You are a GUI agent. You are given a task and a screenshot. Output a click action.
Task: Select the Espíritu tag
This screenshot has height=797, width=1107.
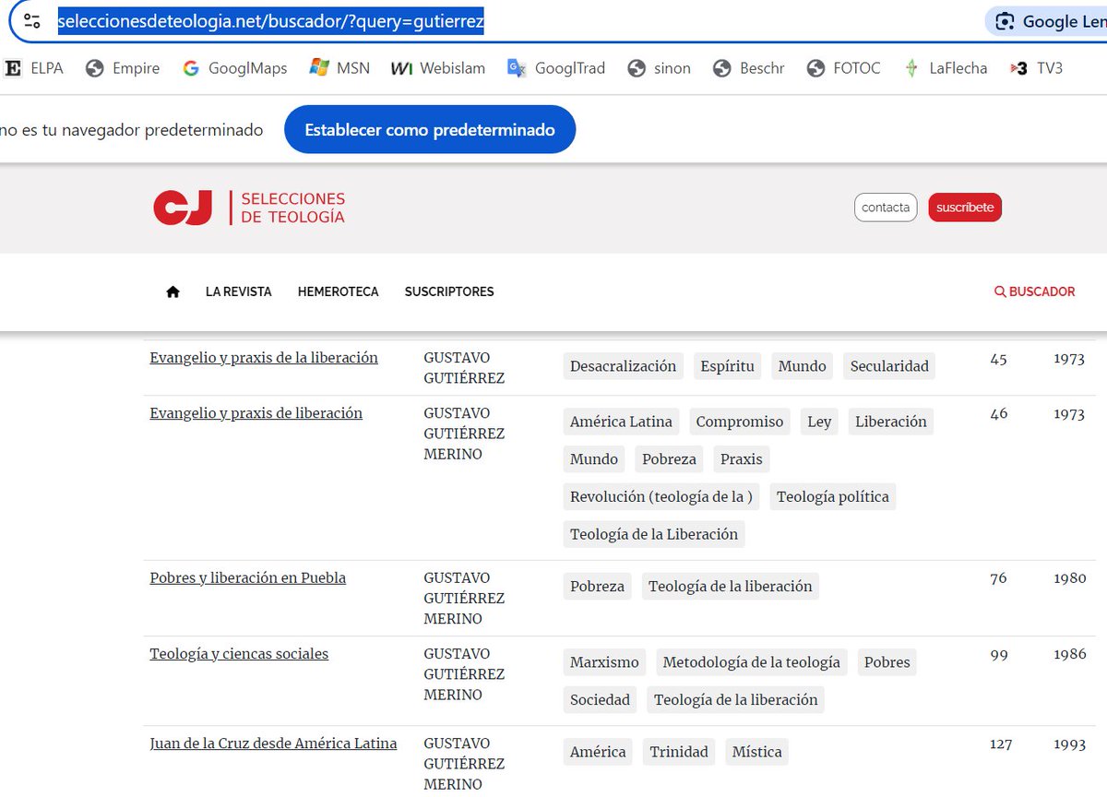[x=727, y=366]
